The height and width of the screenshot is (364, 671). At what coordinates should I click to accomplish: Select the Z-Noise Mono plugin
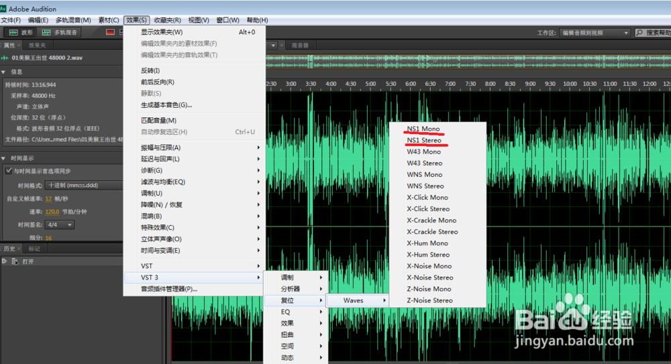pyautogui.click(x=437, y=289)
